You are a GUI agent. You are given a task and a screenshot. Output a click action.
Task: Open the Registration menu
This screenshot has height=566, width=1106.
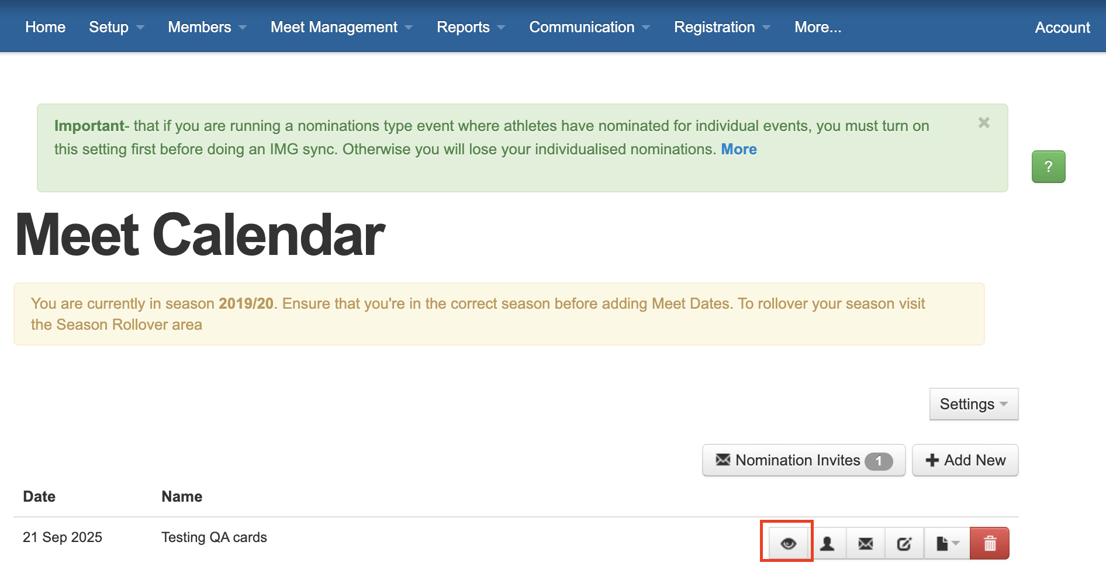(x=723, y=27)
